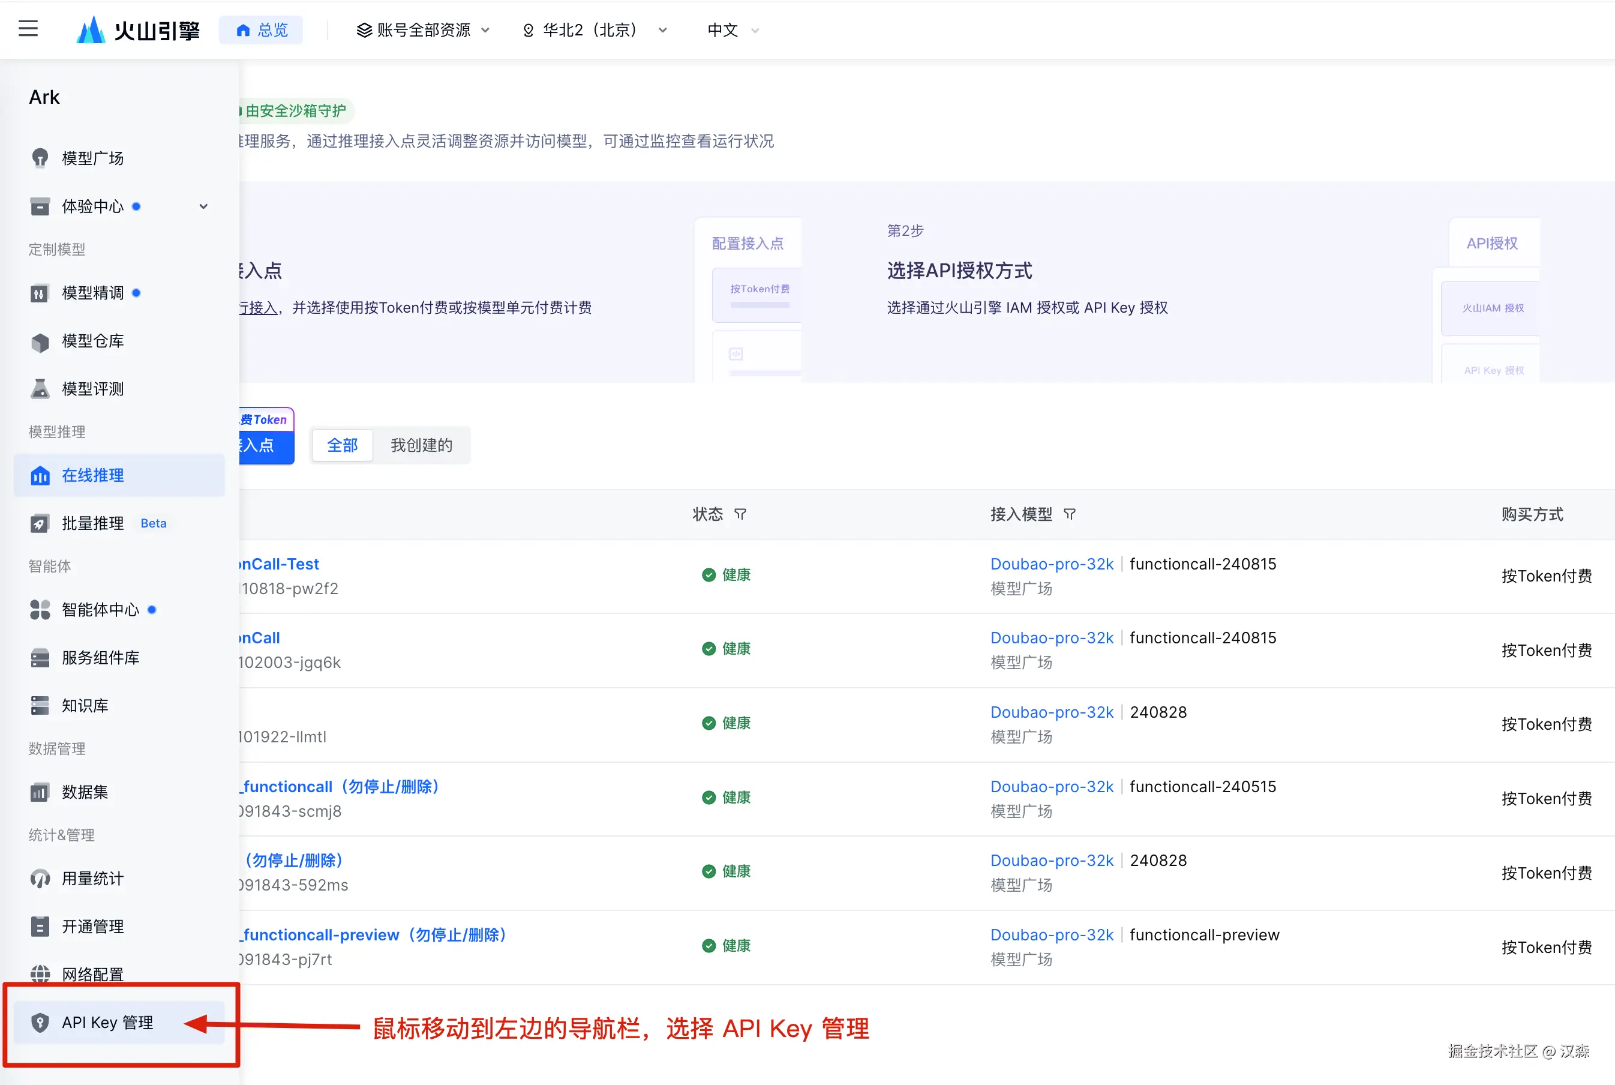1615x1085 pixels.
Task: Open the 接入模型 column filter
Action: pyautogui.click(x=1069, y=514)
